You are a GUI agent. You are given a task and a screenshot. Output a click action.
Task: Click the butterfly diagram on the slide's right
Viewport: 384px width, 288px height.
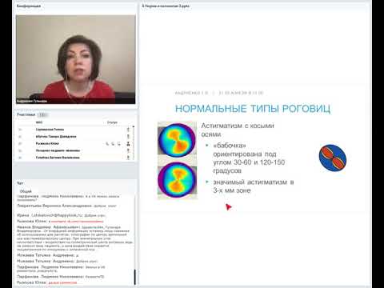[x=333, y=158]
